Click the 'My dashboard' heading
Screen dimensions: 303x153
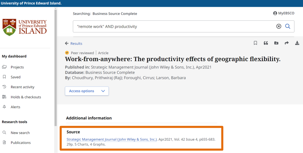(x=14, y=56)
